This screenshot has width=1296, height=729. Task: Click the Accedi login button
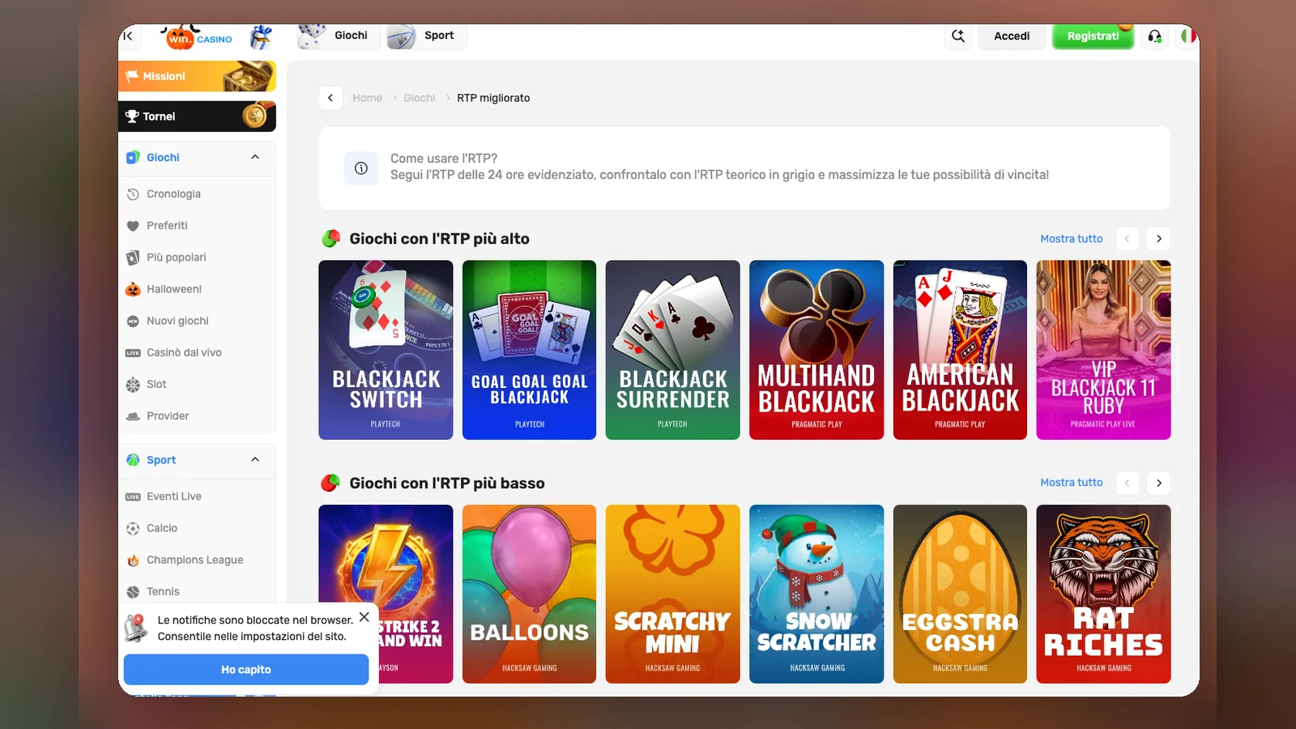point(1012,36)
